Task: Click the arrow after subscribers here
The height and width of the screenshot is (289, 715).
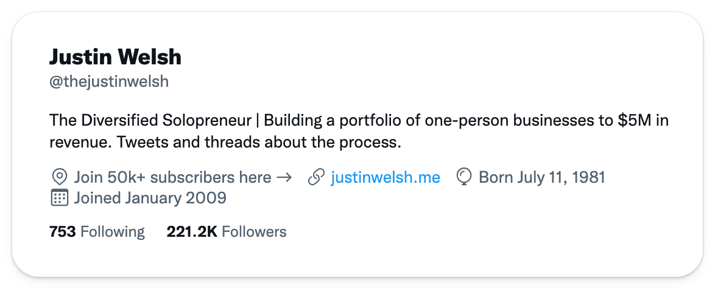Action: [284, 177]
